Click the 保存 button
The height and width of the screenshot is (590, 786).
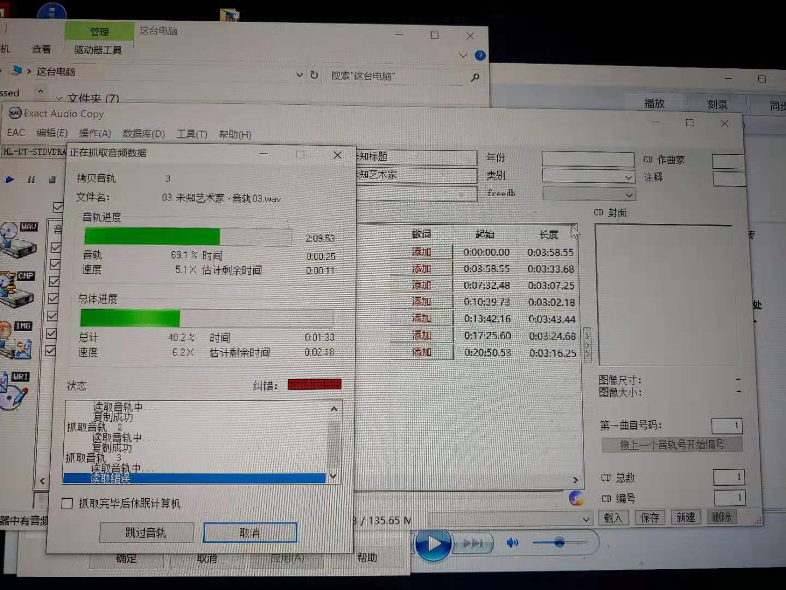650,517
